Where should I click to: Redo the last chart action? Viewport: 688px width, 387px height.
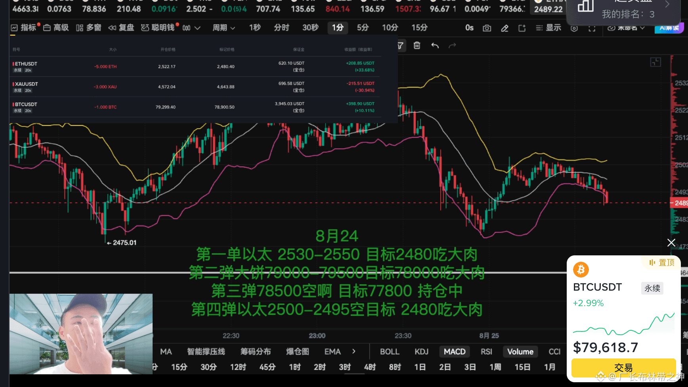click(452, 46)
